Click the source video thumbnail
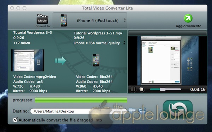 28,60
